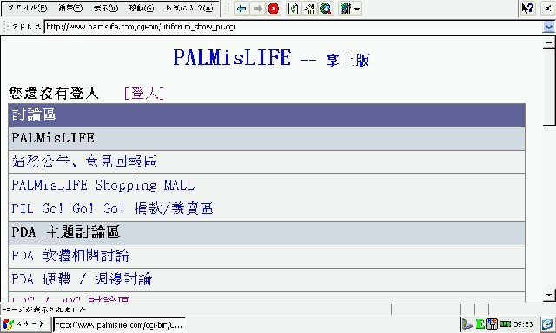
Task: Open the お気に入り(A) favorites menu
Action: coord(189,8)
